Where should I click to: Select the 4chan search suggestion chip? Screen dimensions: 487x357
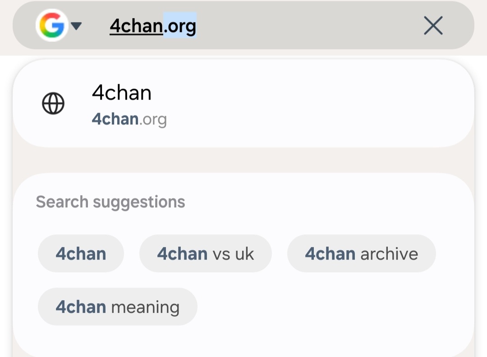(x=81, y=254)
